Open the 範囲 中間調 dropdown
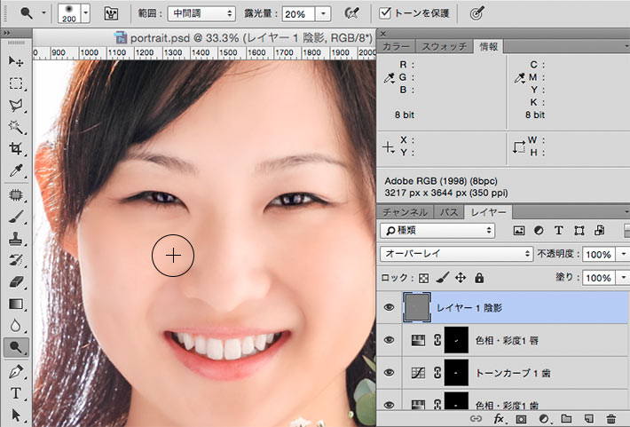 pyautogui.click(x=200, y=13)
